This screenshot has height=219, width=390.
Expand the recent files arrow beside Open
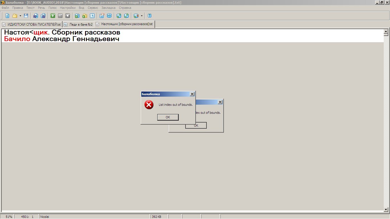click(x=20, y=16)
